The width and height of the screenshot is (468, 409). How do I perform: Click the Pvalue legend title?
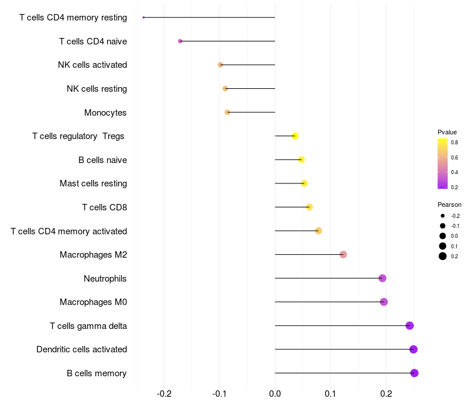(x=447, y=132)
